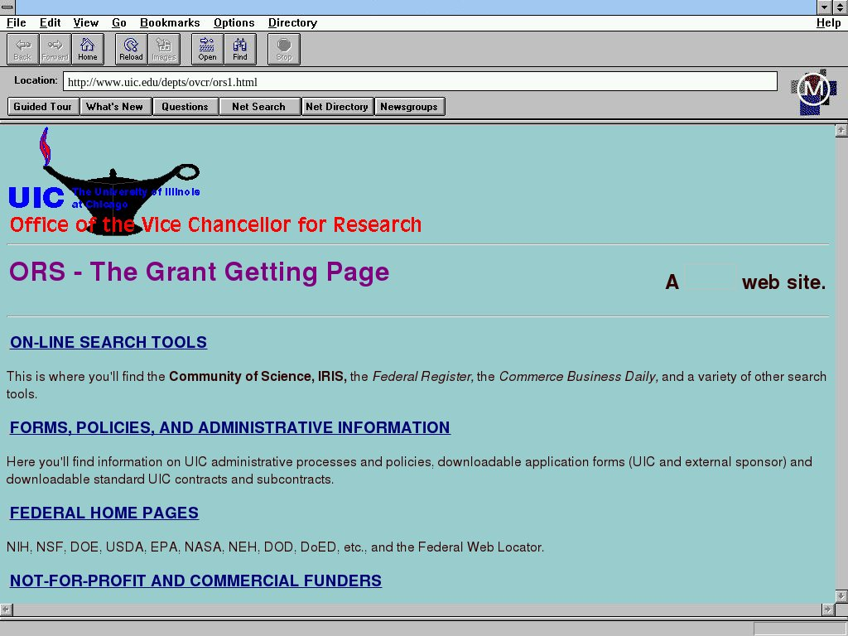The image size is (848, 636).
Task: Reload the current page
Action: 131,49
